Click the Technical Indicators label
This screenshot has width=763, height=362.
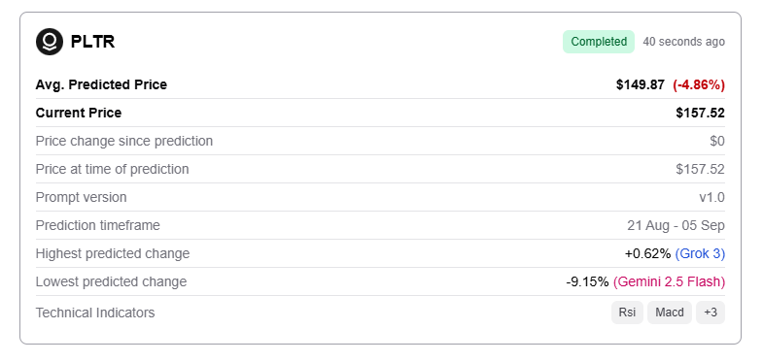tap(95, 313)
